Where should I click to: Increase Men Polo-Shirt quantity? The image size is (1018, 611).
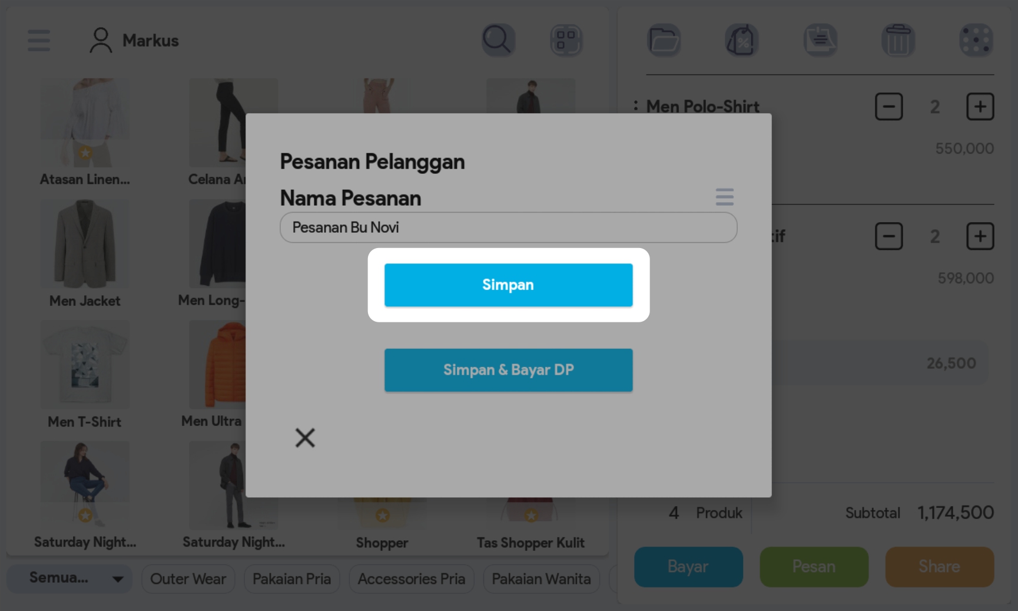[980, 107]
